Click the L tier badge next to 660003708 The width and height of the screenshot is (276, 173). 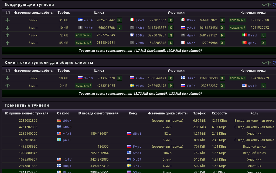(x=119, y=28)
